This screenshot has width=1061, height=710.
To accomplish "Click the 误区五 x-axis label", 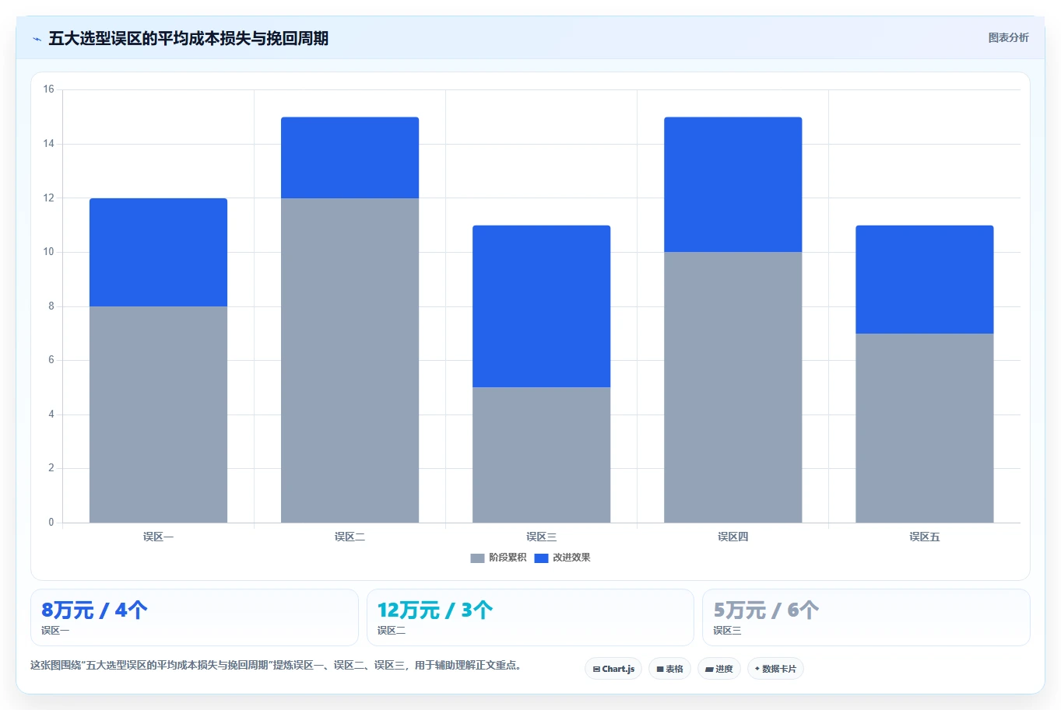I will 925,537.
